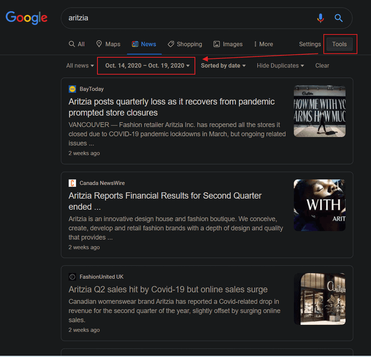Viewport: 371px width, 357px height.
Task: Click the FashionUnited UK source name
Action: coord(101,276)
